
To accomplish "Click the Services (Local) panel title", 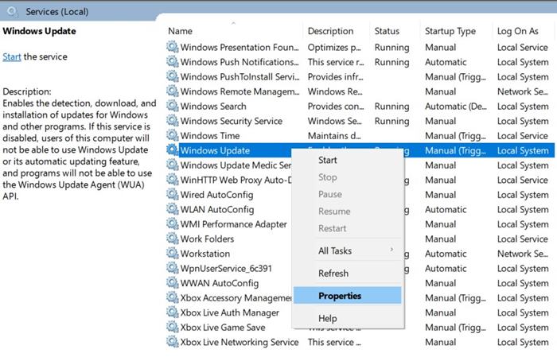I will [x=56, y=12].
